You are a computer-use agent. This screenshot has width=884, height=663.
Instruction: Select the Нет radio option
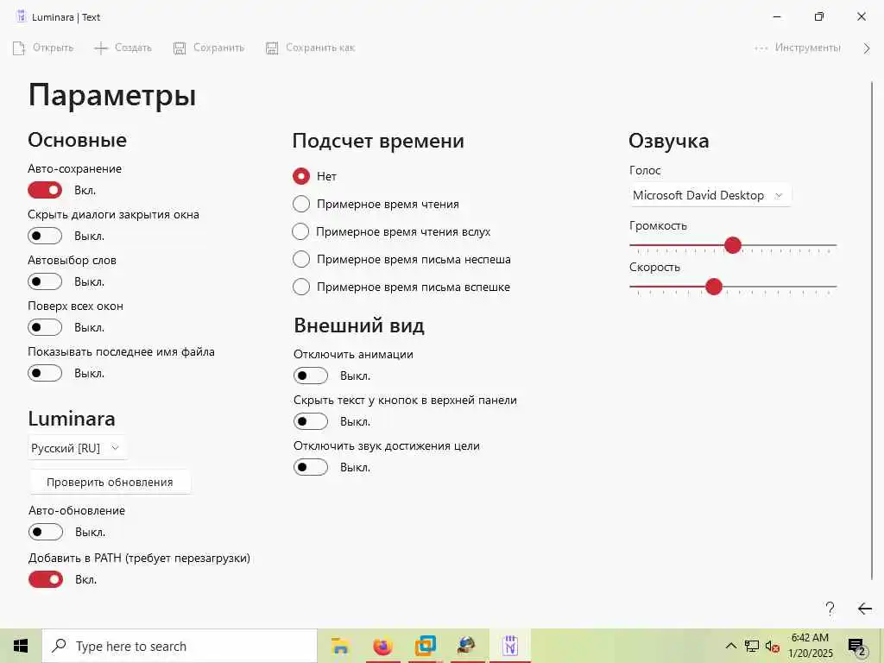[301, 176]
